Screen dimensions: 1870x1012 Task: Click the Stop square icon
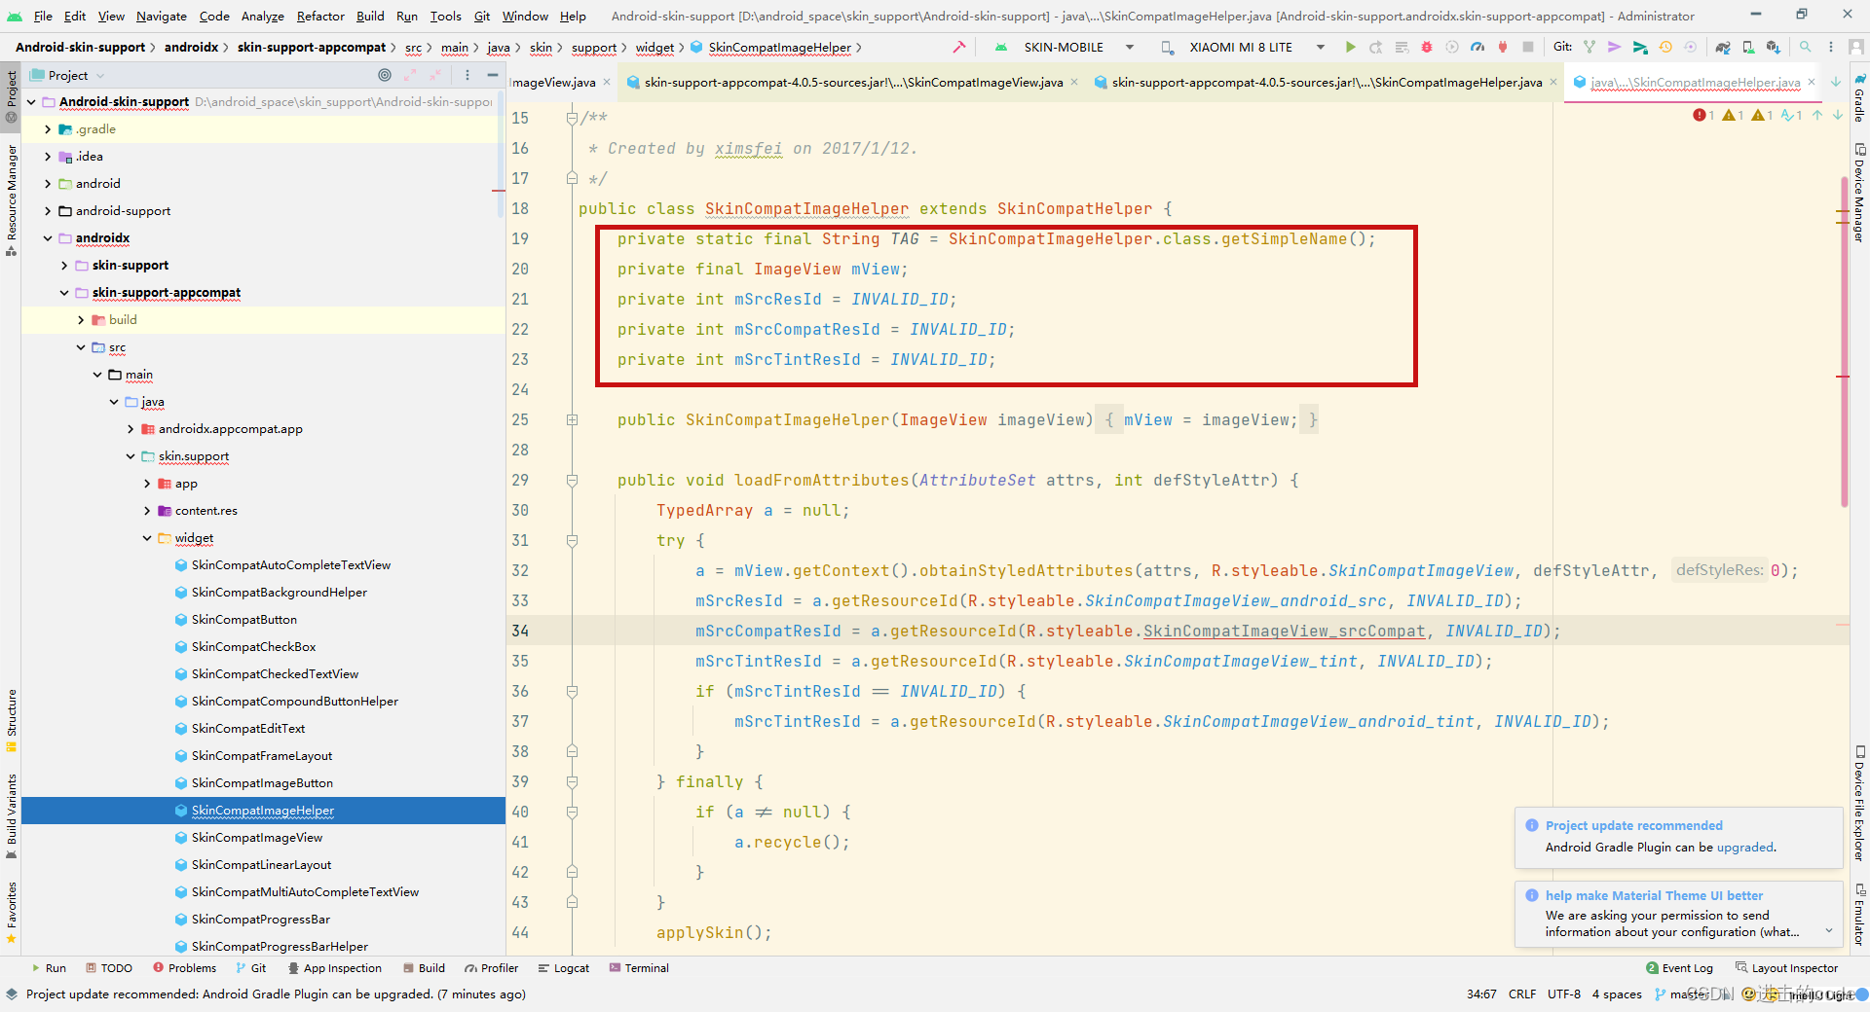click(1528, 47)
